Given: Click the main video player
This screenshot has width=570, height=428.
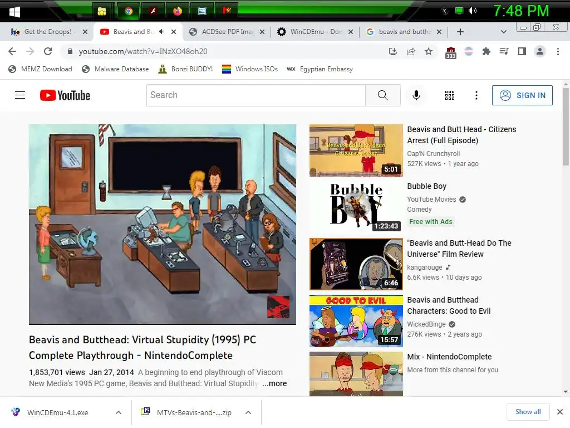Looking at the screenshot, I should [x=163, y=224].
